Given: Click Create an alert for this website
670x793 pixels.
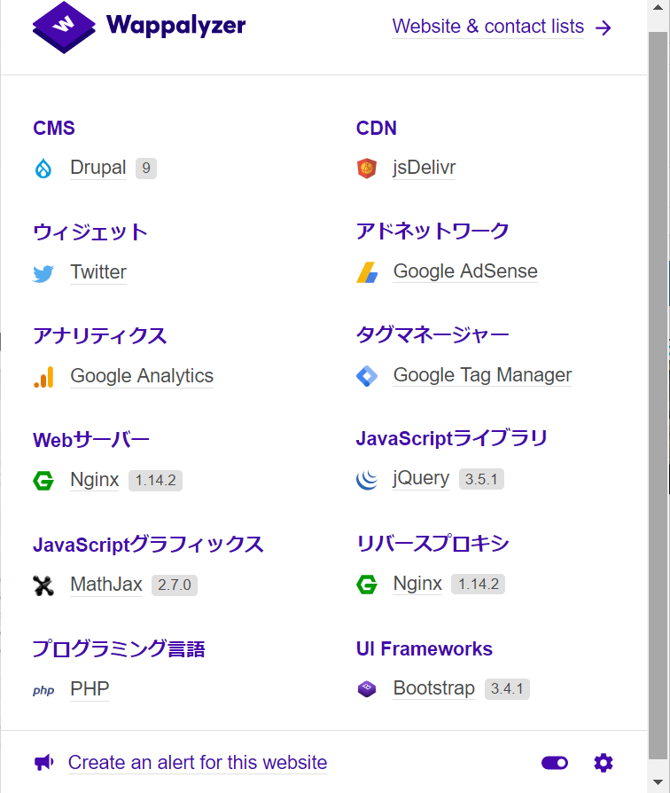Looking at the screenshot, I should (198, 762).
